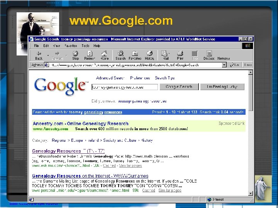Click the I'm Feeling Lucky button

[222, 87]
